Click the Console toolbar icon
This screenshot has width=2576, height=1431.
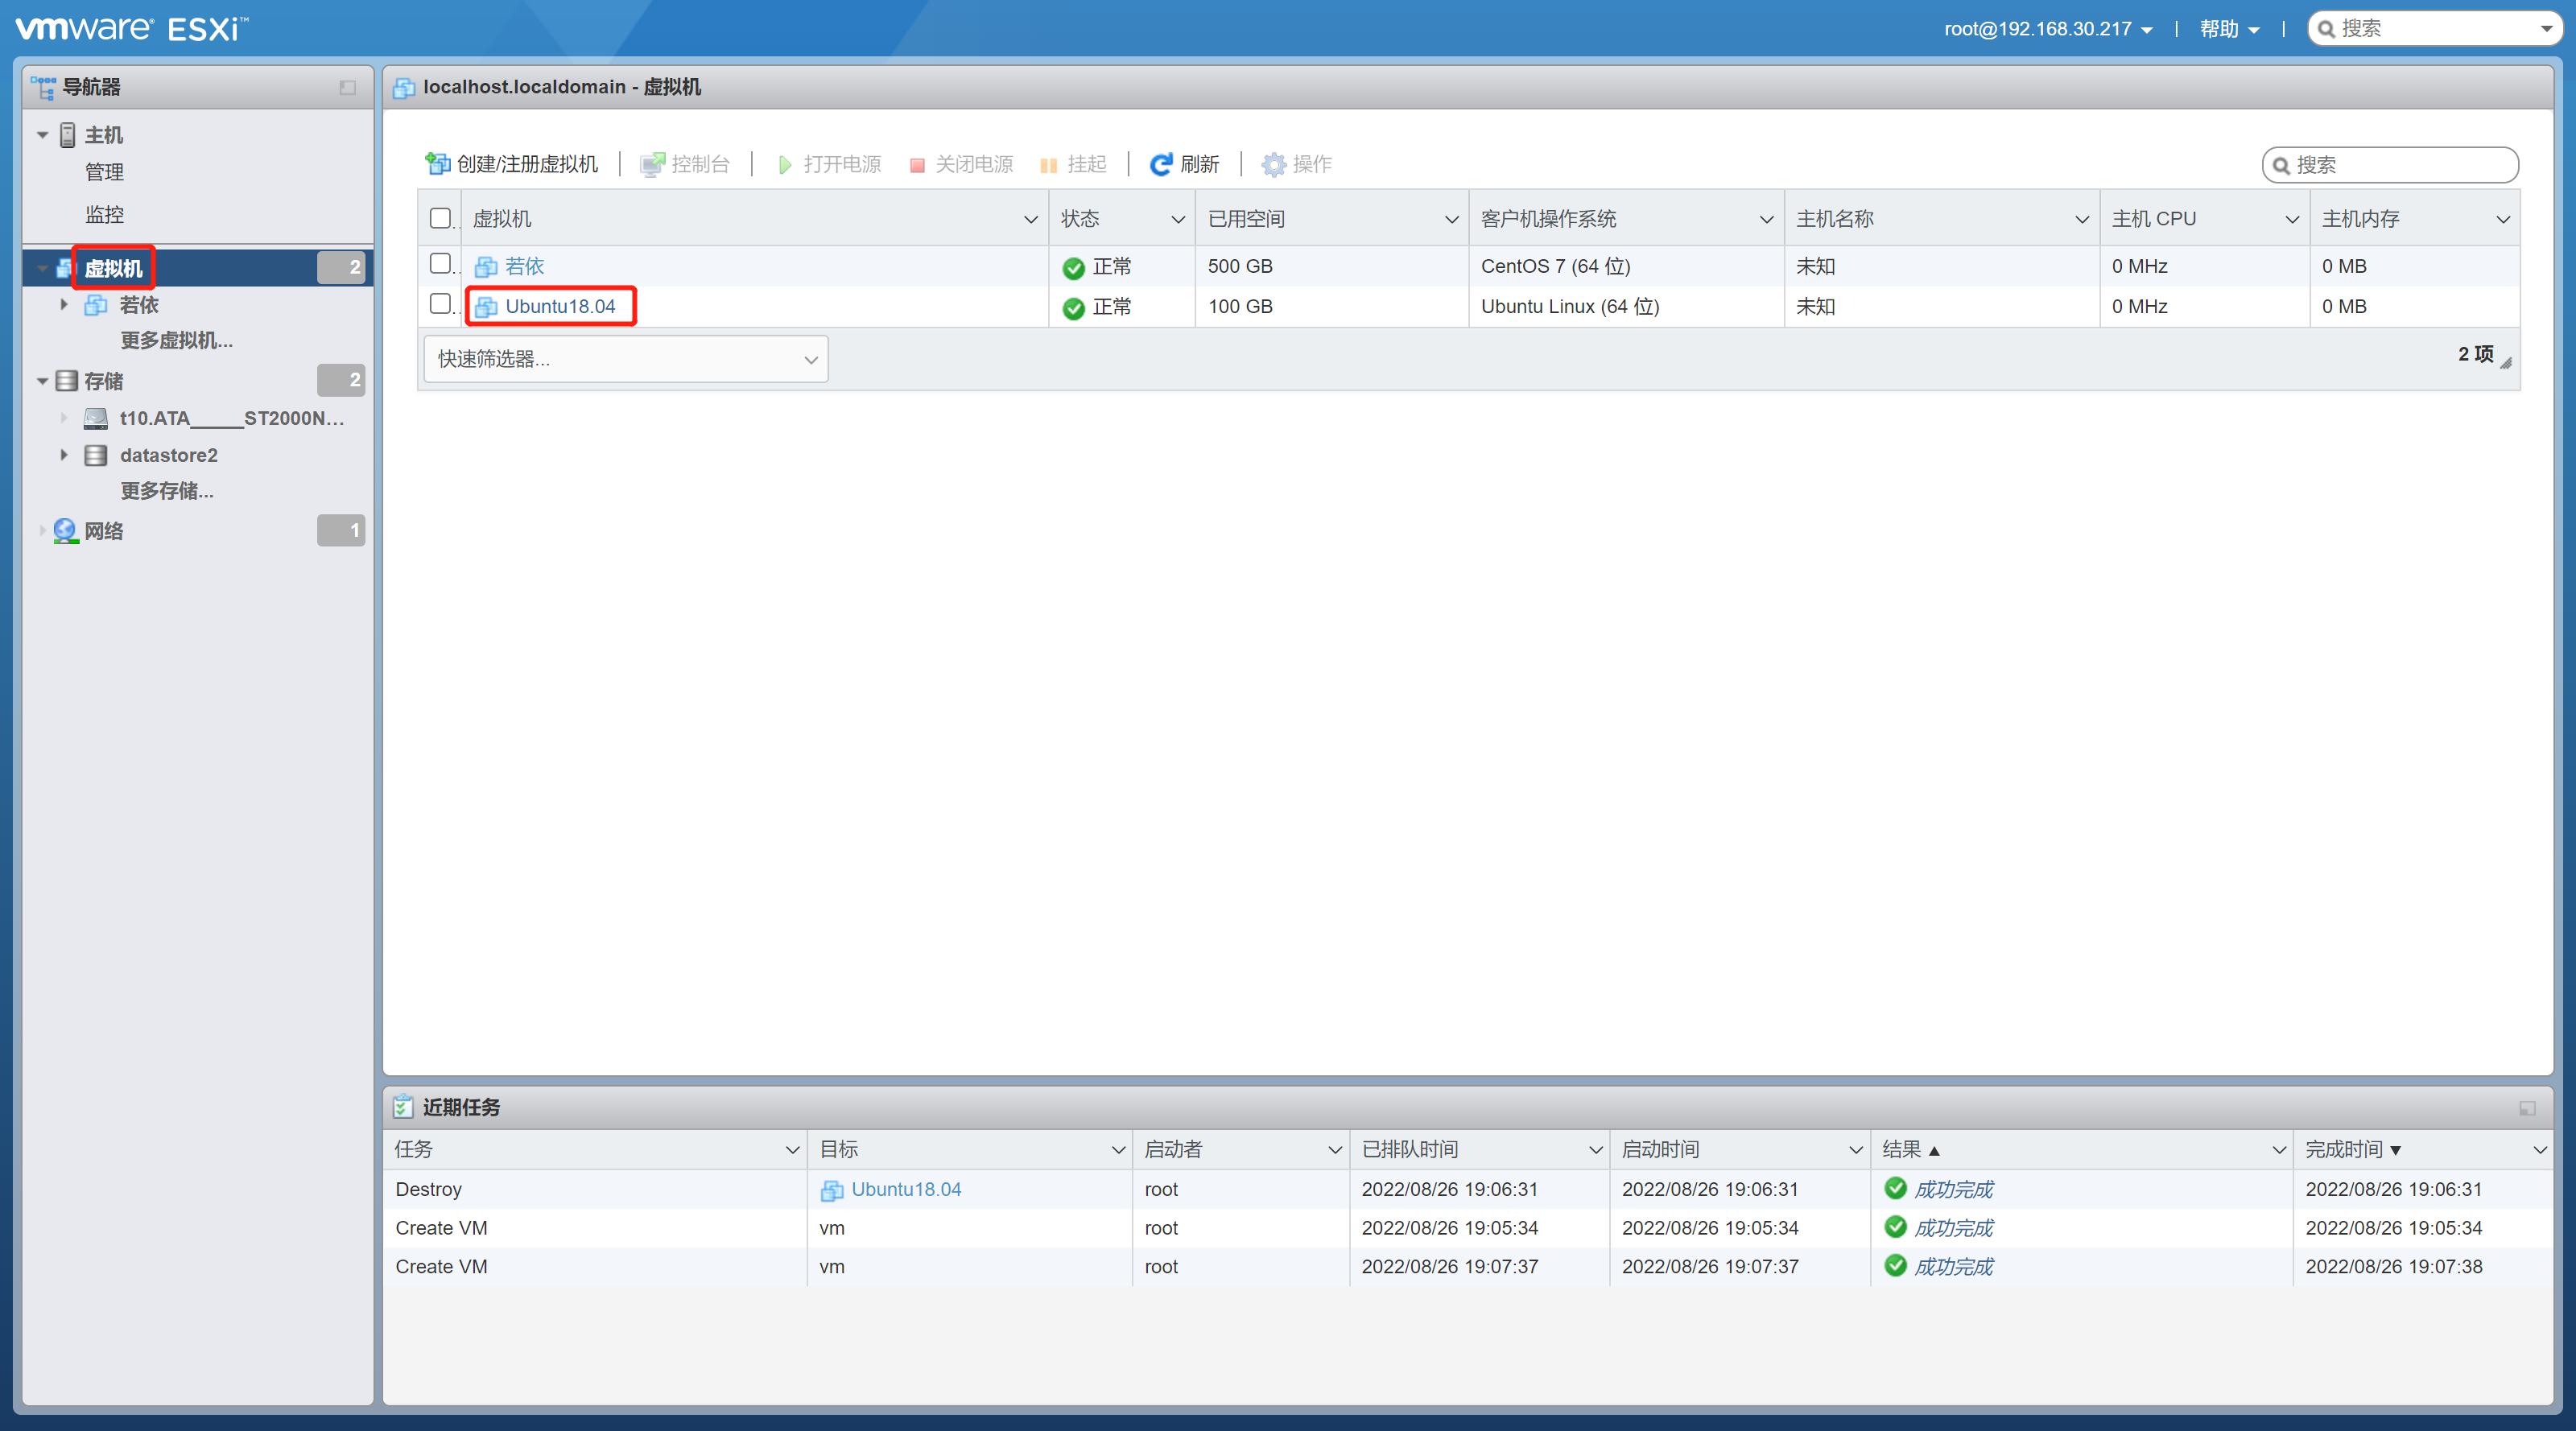(652, 164)
